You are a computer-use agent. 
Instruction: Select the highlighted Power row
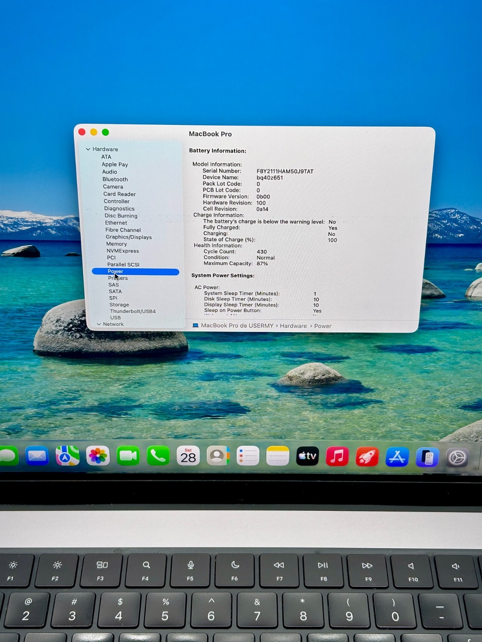click(x=135, y=272)
